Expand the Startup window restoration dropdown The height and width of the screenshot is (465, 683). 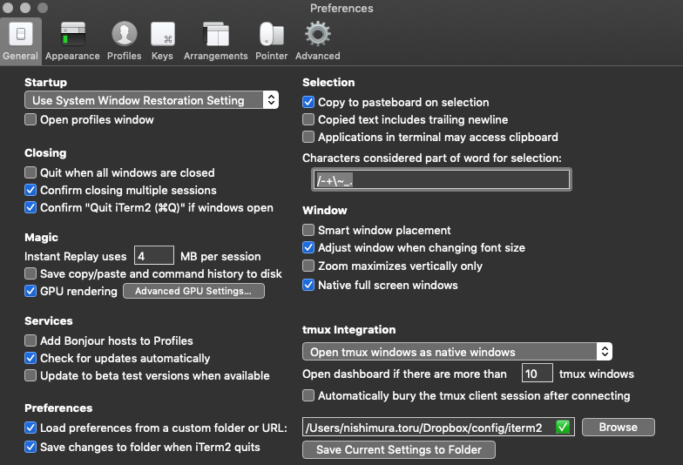pos(152,100)
